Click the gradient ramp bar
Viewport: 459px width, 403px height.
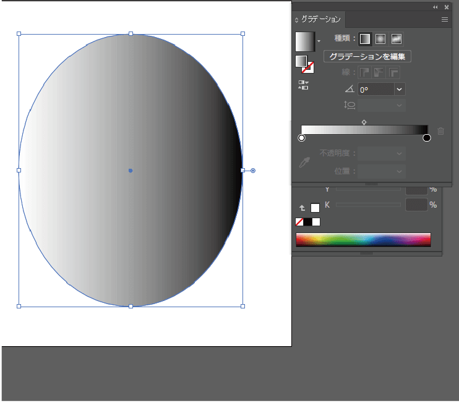click(x=364, y=130)
